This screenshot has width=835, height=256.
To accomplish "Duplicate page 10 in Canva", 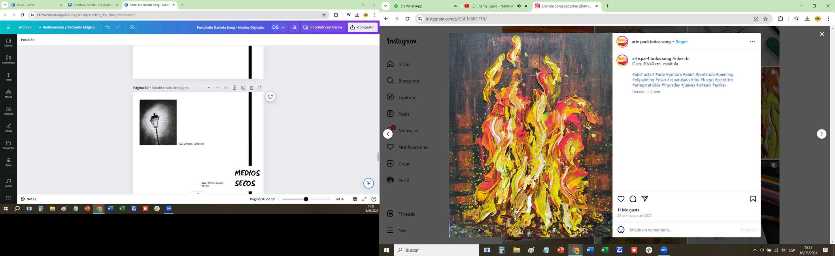I will pos(243,88).
